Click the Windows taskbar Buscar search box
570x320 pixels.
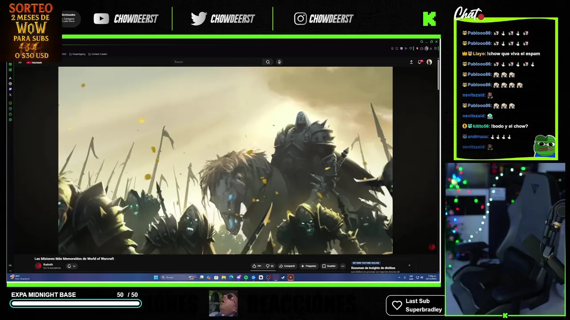click(x=178, y=277)
